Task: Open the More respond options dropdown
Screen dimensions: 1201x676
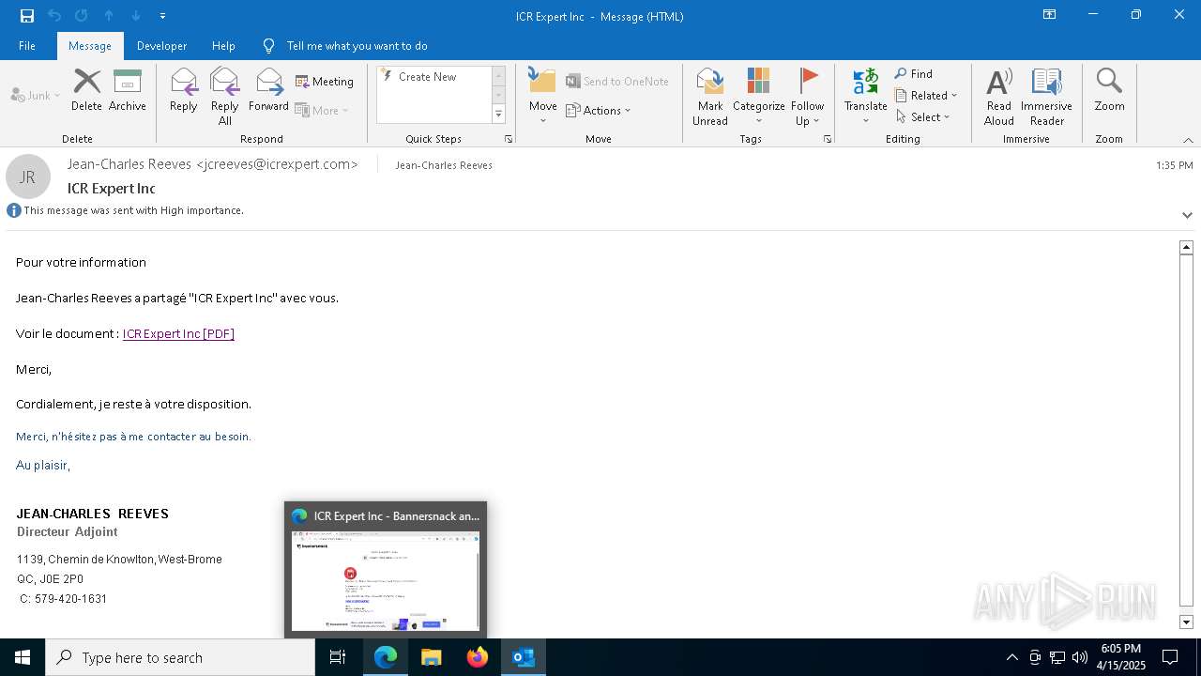Action: [x=322, y=110]
